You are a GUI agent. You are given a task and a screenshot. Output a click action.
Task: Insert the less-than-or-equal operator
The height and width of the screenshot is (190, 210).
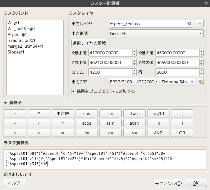pyautogui.click(x=111, y=133)
